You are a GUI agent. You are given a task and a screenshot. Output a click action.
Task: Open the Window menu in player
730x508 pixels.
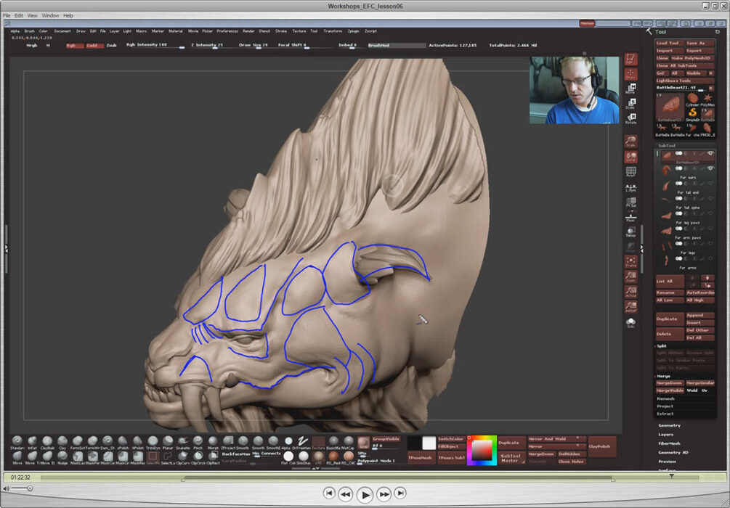(50, 15)
